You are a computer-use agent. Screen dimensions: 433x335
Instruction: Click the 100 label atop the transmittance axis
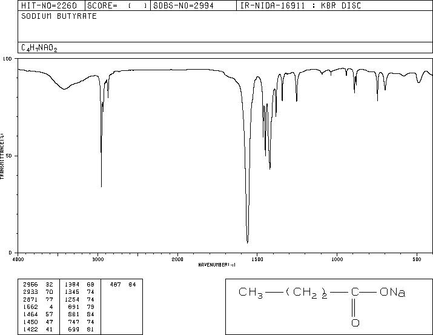pos(7,59)
